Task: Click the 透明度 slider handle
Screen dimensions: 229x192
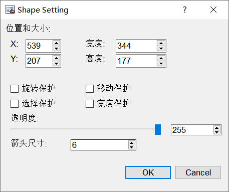Action: tap(158, 129)
